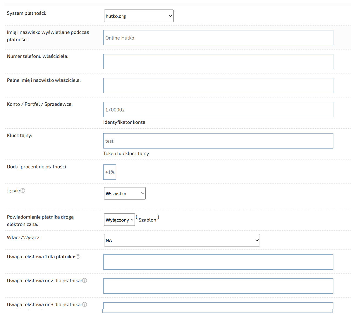351x315 pixels.
Task: Click the Pełne imię i nazwisko właściciela field
Action: click(x=218, y=86)
